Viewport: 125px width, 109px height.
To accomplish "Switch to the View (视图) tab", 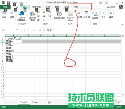I will click(x=76, y=7).
